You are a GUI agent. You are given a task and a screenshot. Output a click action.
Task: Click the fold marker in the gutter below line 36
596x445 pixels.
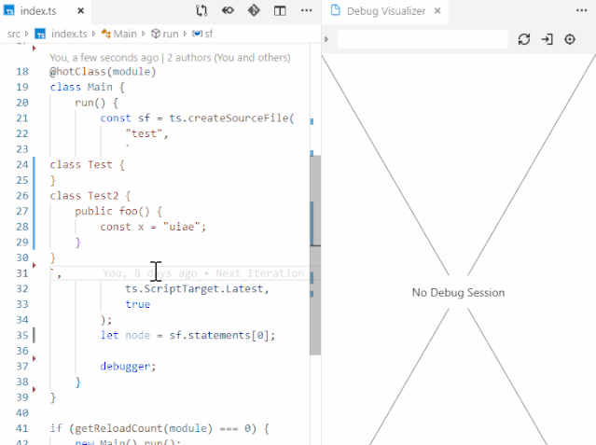(x=35, y=358)
